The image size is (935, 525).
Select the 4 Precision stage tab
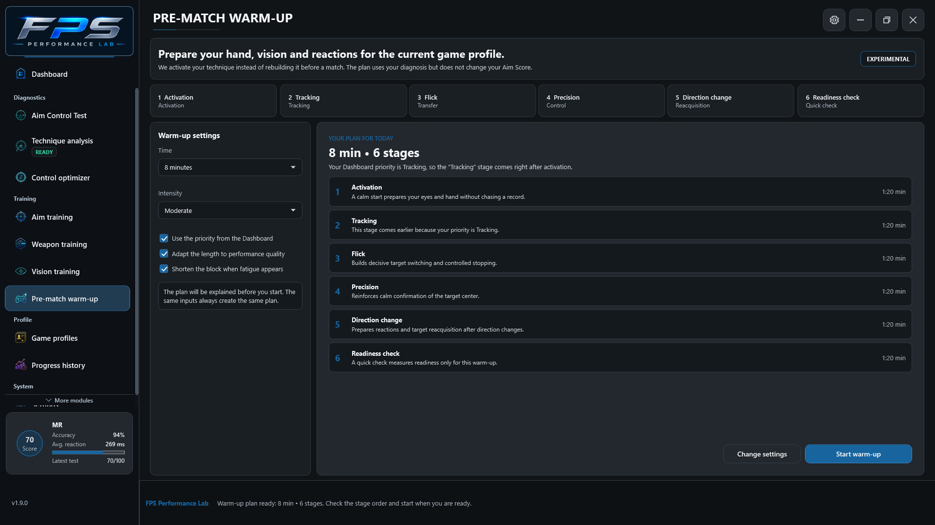point(601,101)
